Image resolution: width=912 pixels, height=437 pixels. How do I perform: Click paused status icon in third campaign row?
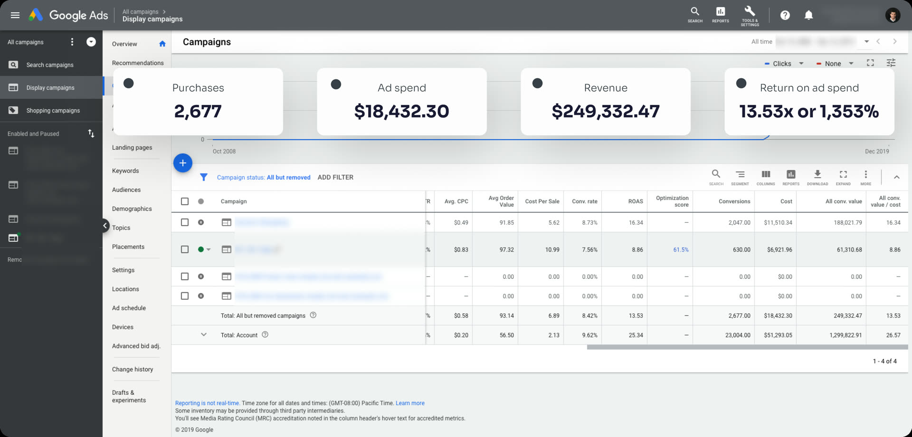point(201,276)
